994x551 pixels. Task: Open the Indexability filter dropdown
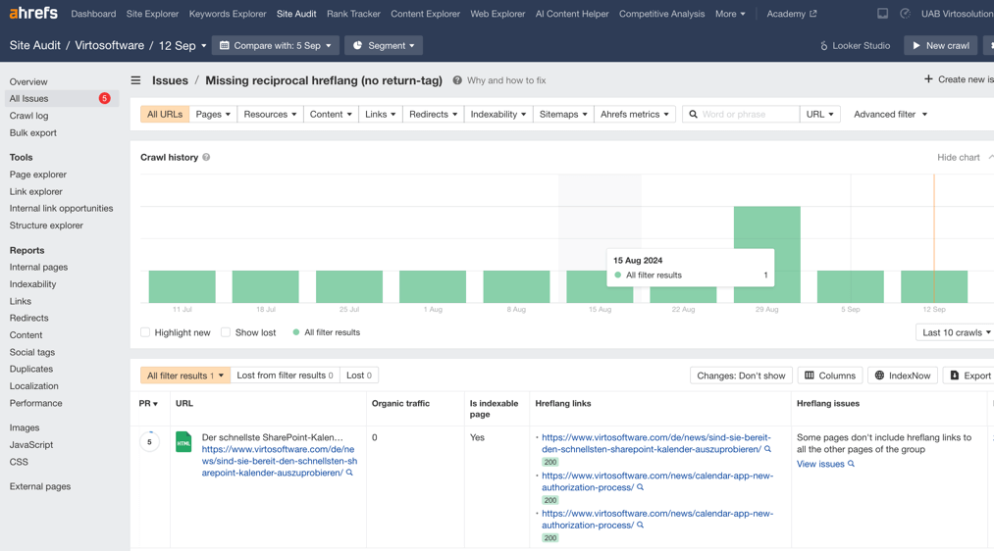(498, 114)
